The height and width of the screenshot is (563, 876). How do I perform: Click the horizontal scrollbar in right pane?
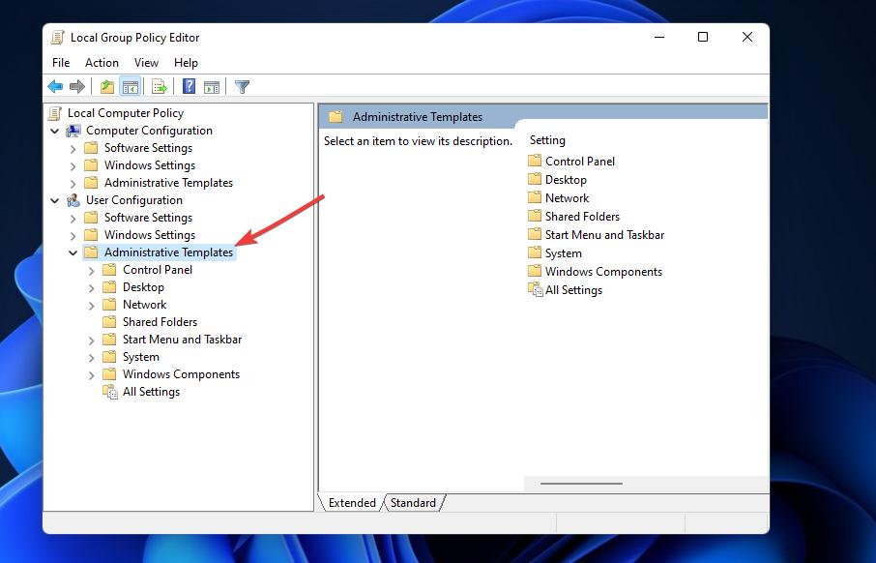point(581,483)
